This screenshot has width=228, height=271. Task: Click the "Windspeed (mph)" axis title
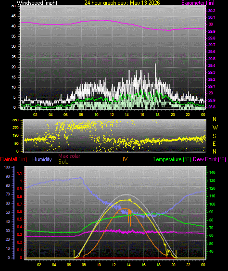(x=37, y=2)
